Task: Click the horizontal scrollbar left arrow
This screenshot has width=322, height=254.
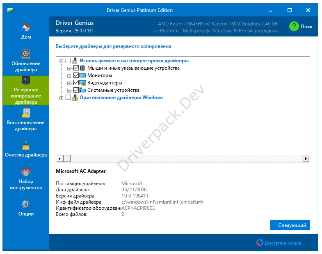Action: pyautogui.click(x=59, y=159)
